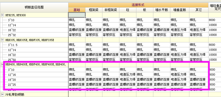Click the 连接形式 header band

[x=138, y=5]
